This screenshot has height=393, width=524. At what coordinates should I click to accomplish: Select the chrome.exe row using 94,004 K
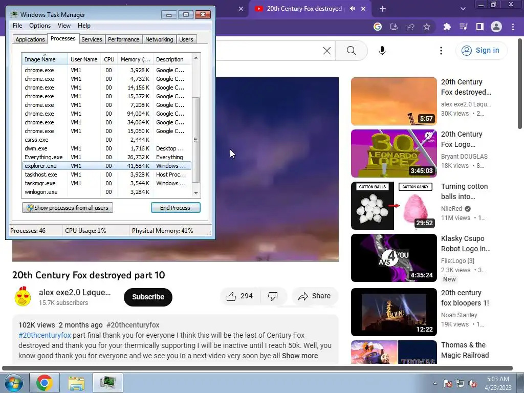pyautogui.click(x=106, y=114)
